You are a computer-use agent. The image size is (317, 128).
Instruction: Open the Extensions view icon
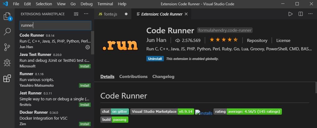point(7,78)
